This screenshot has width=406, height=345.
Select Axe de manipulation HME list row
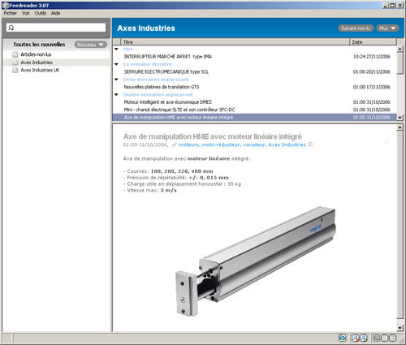(x=254, y=117)
